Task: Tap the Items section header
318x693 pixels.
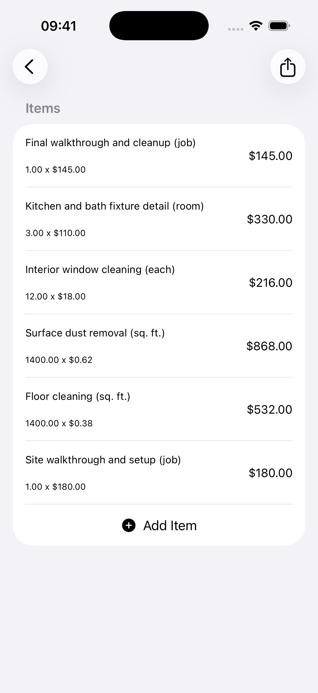Action: 43,108
